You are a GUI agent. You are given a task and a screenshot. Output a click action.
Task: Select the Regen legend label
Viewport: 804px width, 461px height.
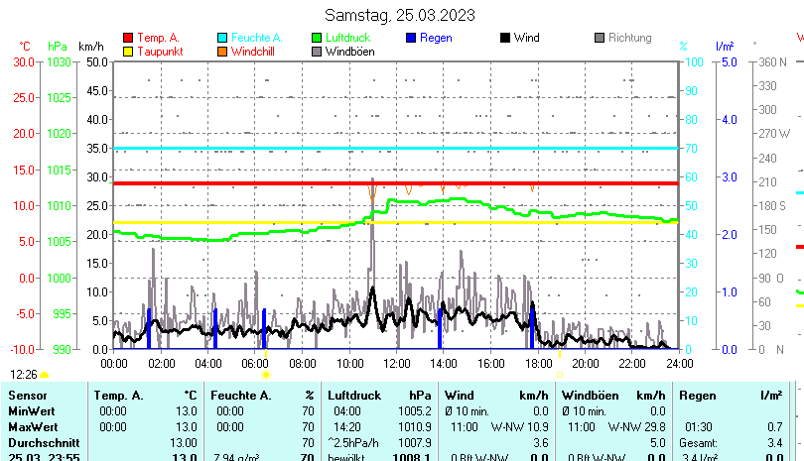pyautogui.click(x=437, y=38)
